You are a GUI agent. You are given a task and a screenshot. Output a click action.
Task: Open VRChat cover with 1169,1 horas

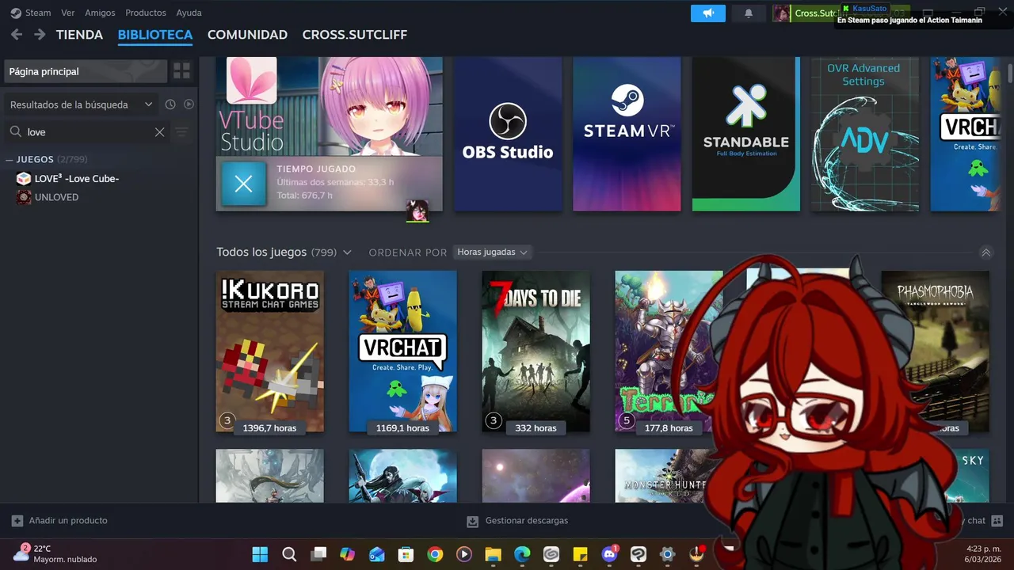(403, 351)
